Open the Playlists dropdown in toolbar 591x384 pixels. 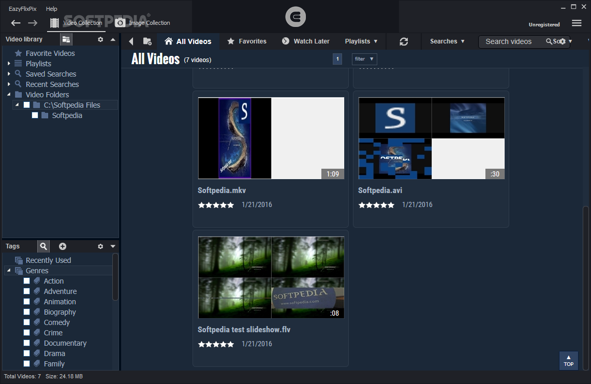point(361,41)
